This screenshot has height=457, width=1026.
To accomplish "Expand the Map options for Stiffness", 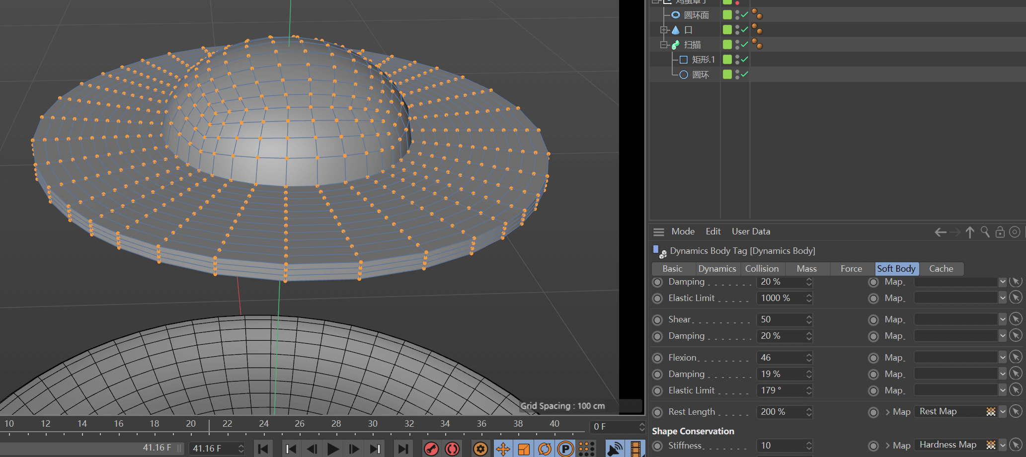I will (887, 446).
